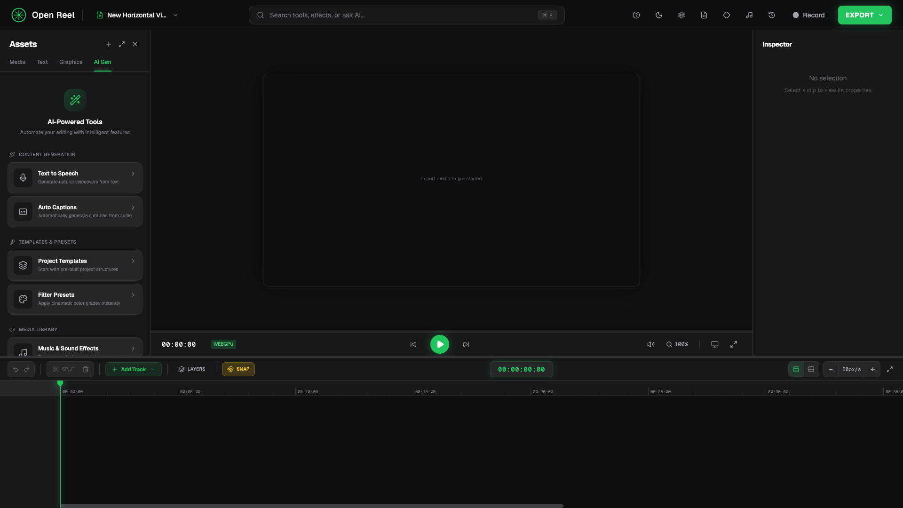Switch to the compact track view icon

click(x=796, y=369)
